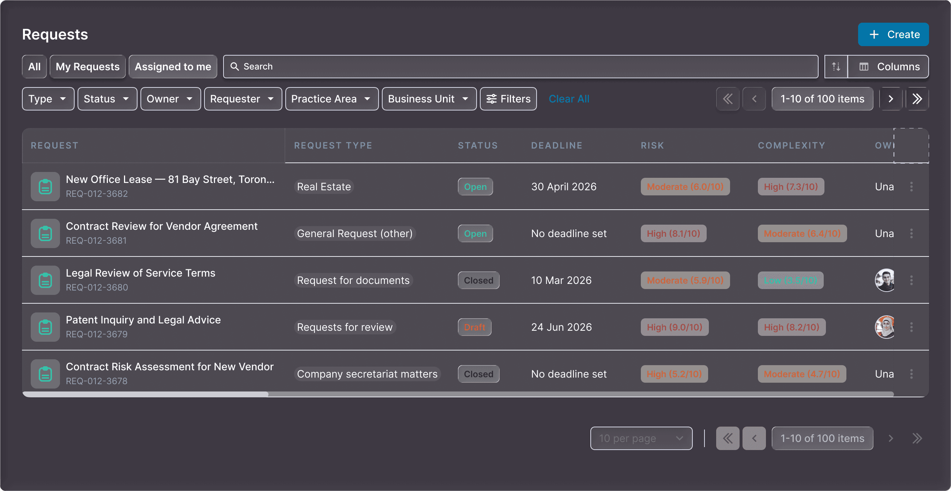
Task: Click the sort order arrows icon
Action: pos(836,67)
